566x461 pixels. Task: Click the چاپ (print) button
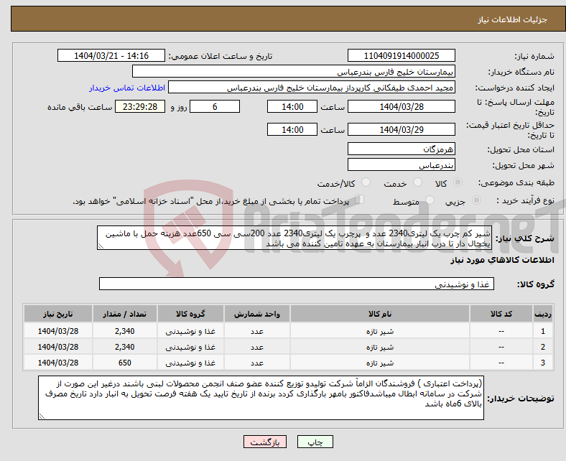[x=315, y=442]
